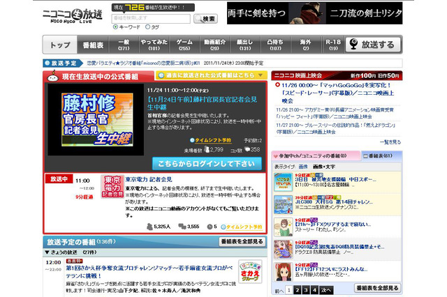Viewport: 447px width, 297px height.
Task: Click the microphone icon on 放送する button
Action: (353, 44)
